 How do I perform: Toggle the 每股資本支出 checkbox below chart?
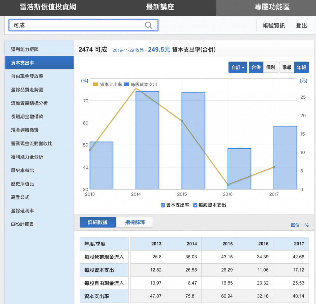tap(195, 205)
